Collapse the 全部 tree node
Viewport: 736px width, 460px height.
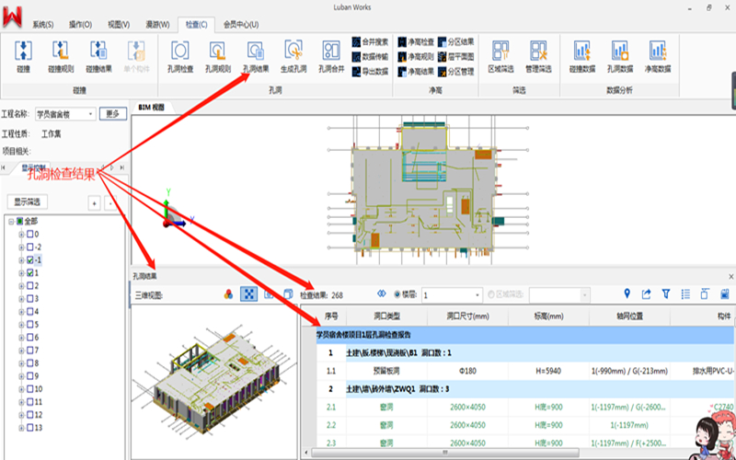(11, 221)
